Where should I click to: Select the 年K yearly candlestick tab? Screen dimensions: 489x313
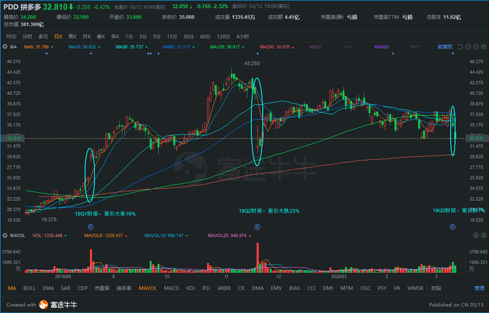click(x=115, y=36)
